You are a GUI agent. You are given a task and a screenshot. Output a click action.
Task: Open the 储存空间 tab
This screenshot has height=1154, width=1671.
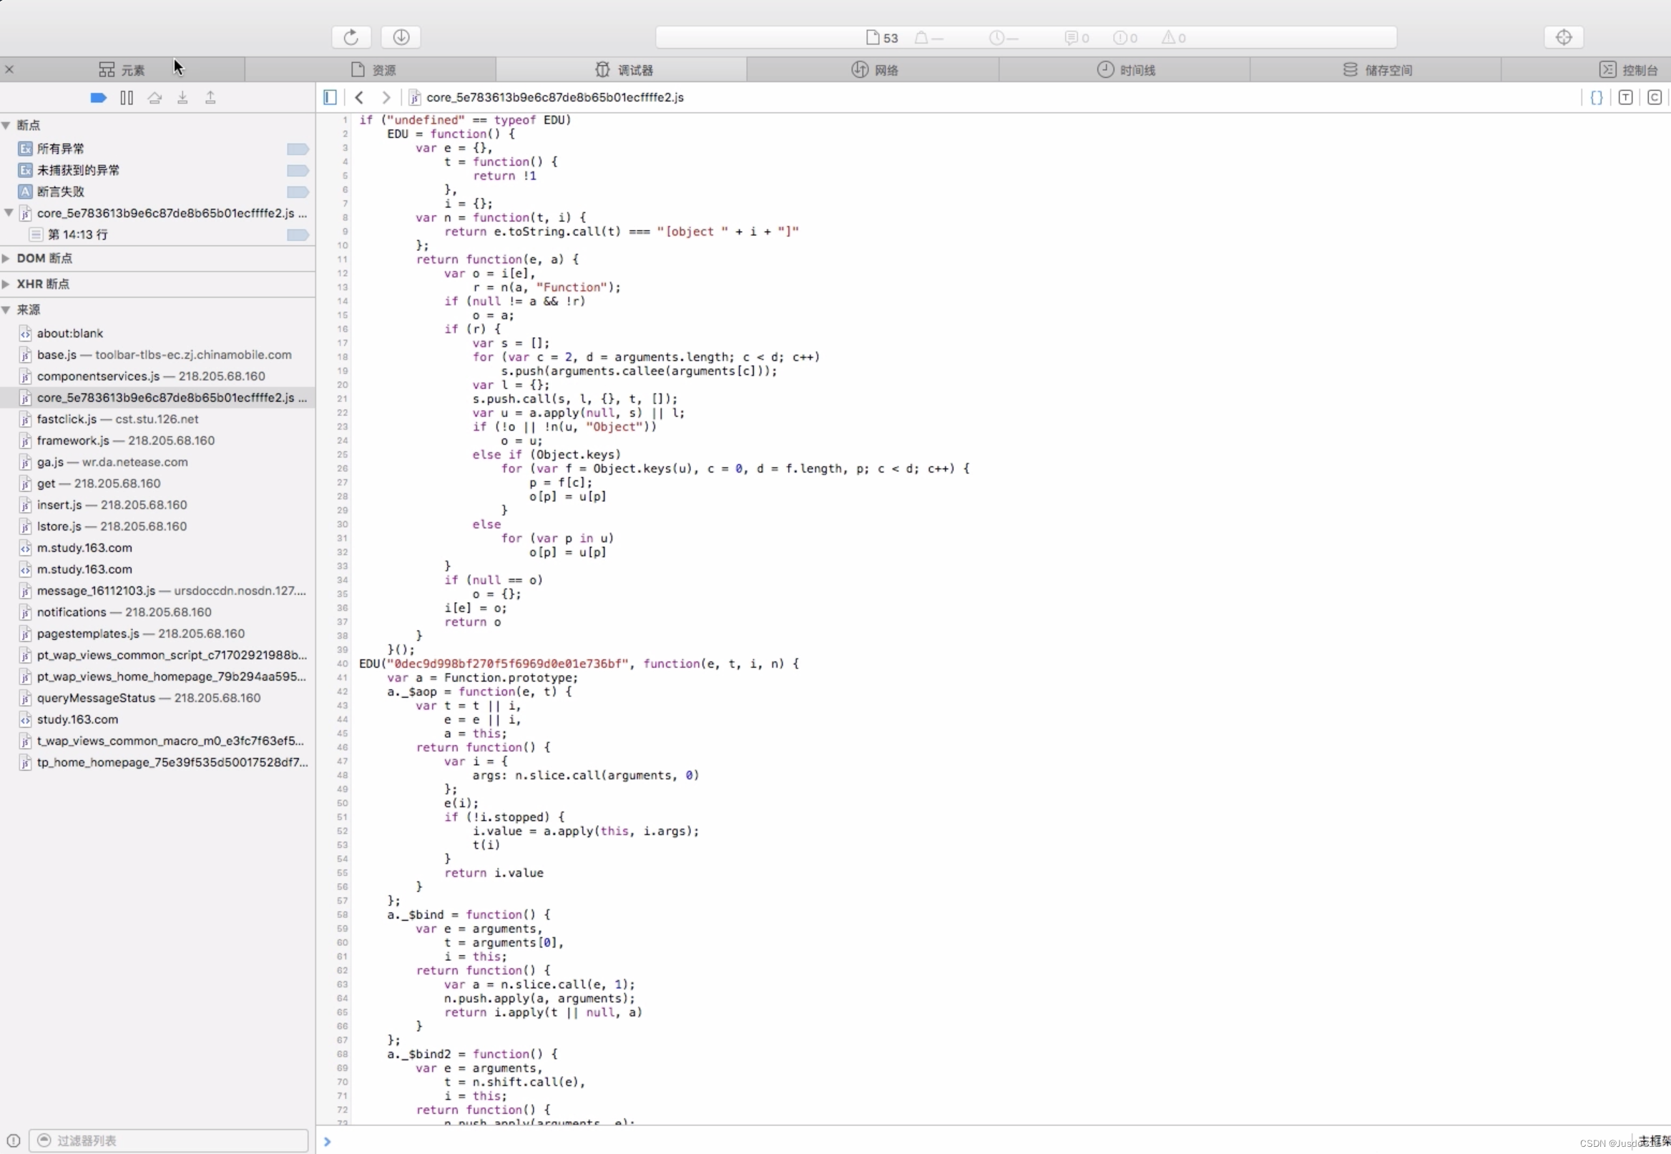click(1377, 69)
